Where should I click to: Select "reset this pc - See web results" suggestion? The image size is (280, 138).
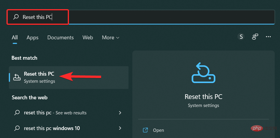pyautogui.click(x=55, y=113)
